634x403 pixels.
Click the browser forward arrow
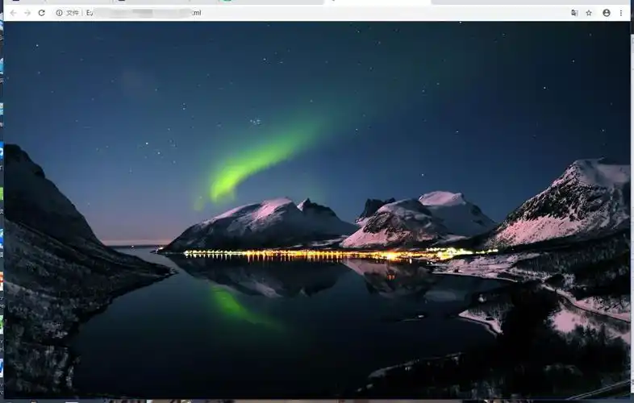click(x=27, y=13)
